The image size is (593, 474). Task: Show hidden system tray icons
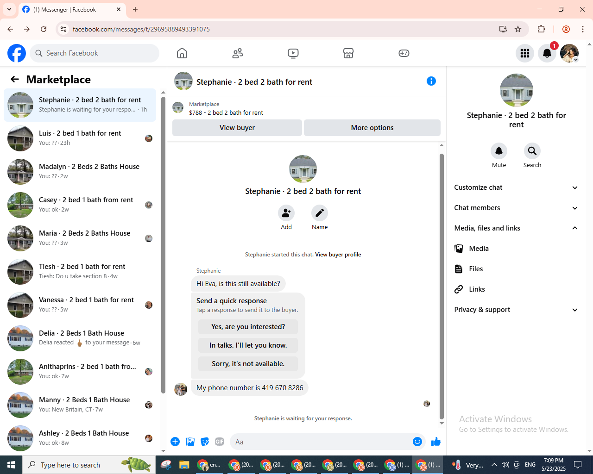pyautogui.click(x=494, y=465)
